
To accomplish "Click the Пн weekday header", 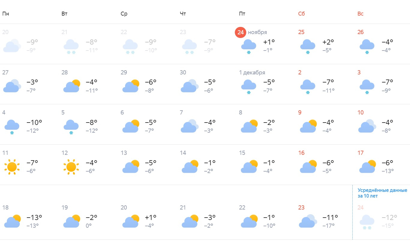I will pyautogui.click(x=6, y=14).
